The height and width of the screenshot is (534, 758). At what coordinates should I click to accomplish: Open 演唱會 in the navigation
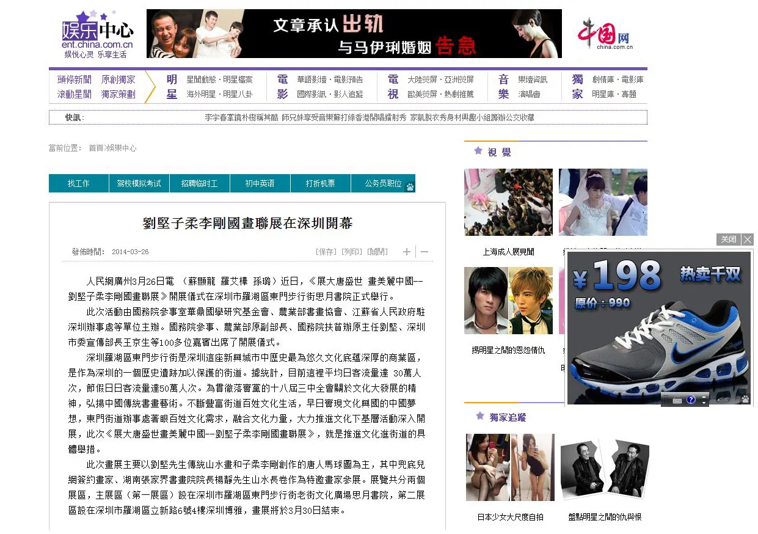click(529, 94)
